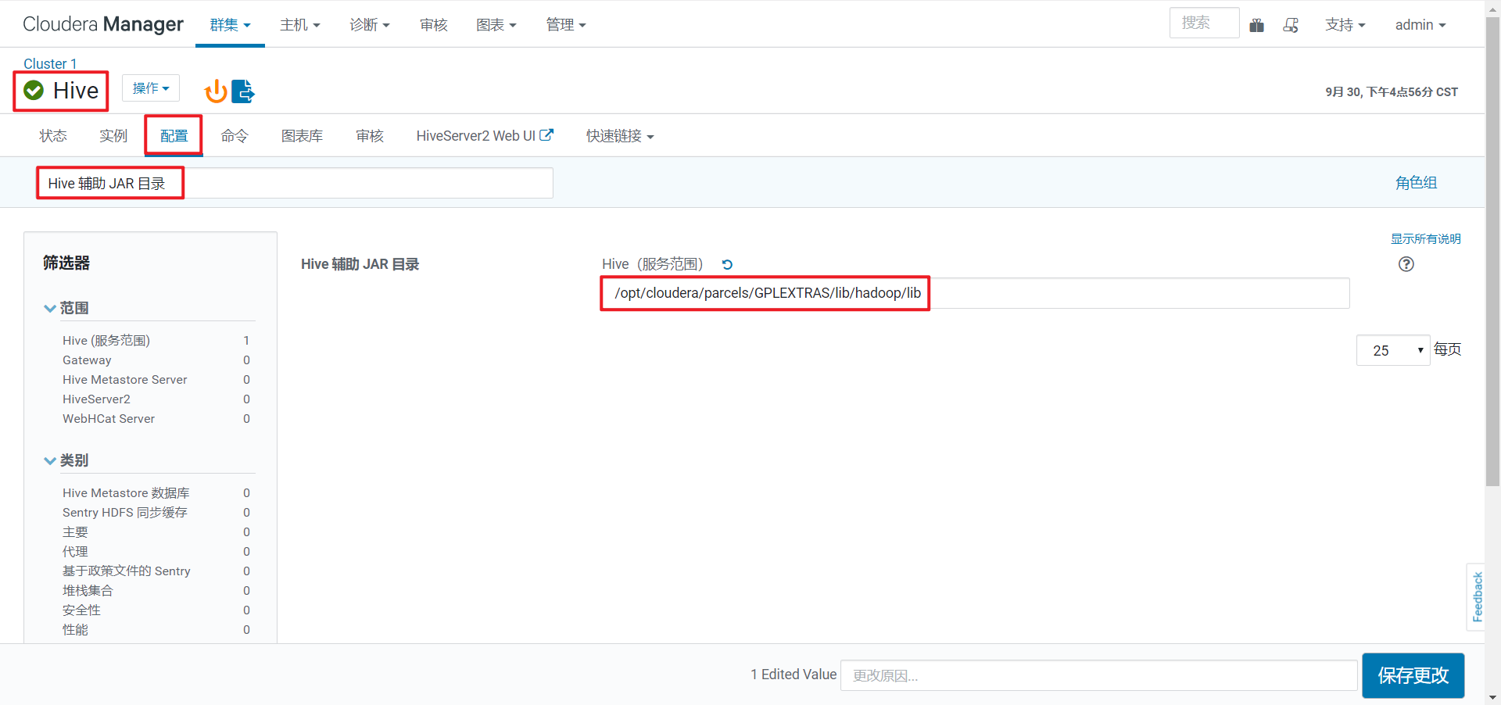
Task: Open the parcels gift box icon
Action: (1257, 25)
